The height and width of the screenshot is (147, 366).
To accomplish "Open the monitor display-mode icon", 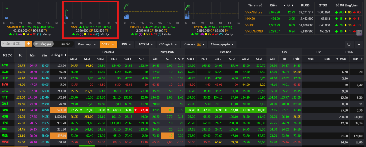I will pos(349,44).
